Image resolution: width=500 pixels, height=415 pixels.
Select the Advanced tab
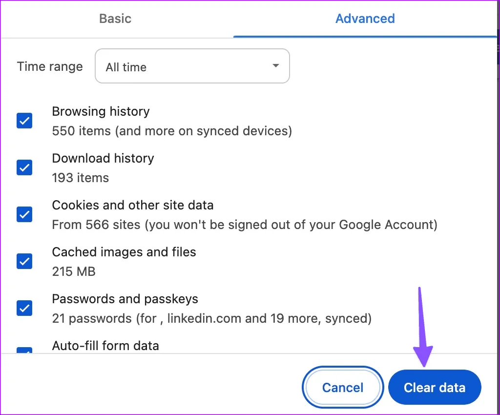pos(365,19)
